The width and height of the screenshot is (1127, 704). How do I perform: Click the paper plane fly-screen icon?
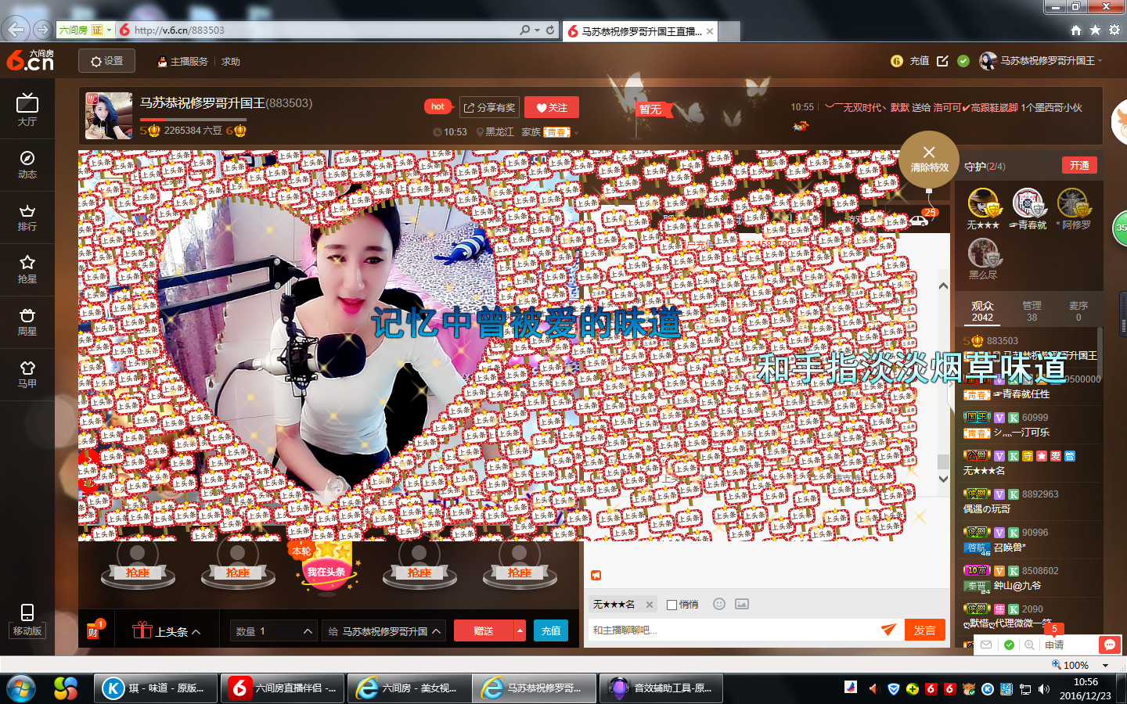[x=888, y=630]
